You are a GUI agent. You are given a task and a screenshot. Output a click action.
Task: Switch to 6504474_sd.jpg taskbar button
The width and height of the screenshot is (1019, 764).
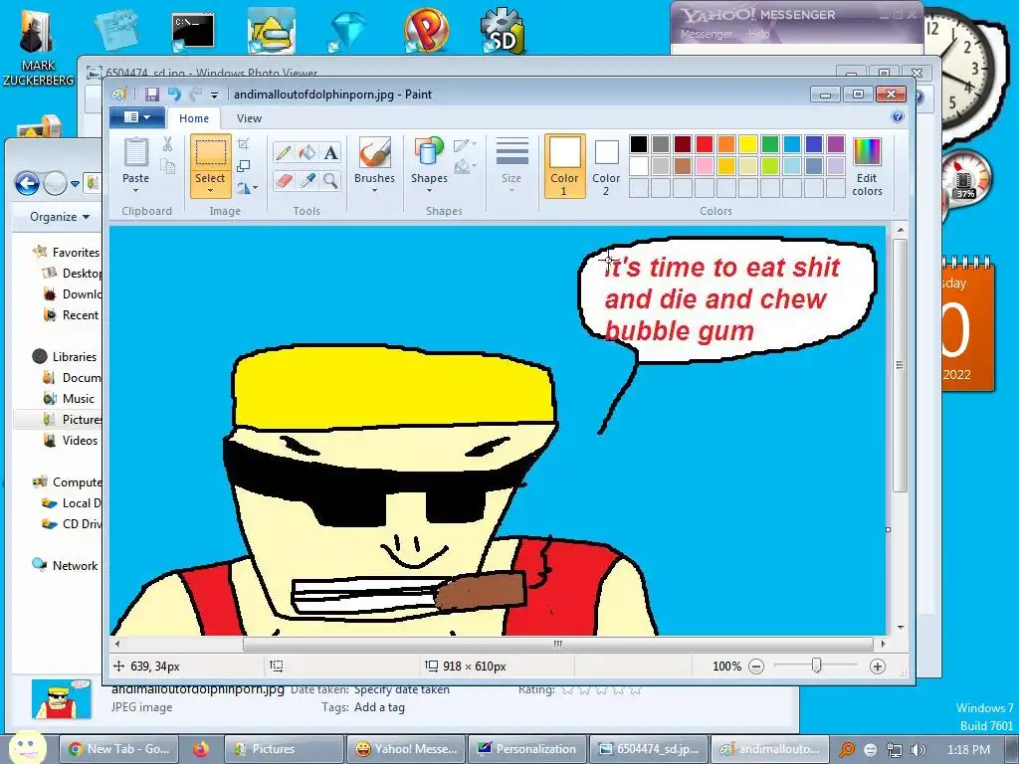649,749
